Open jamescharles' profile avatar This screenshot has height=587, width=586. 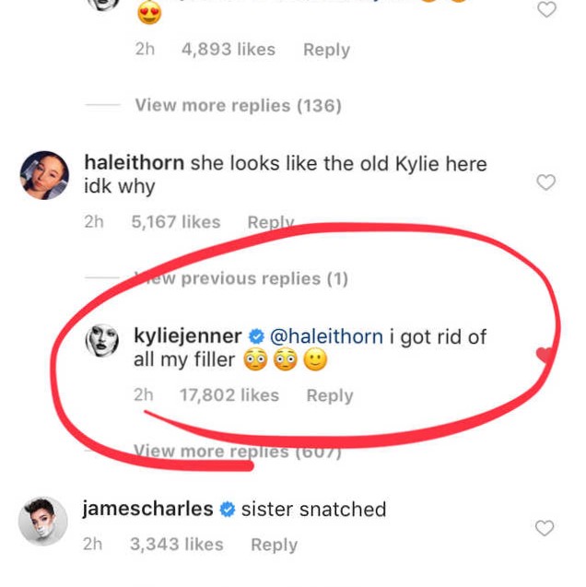(x=43, y=521)
